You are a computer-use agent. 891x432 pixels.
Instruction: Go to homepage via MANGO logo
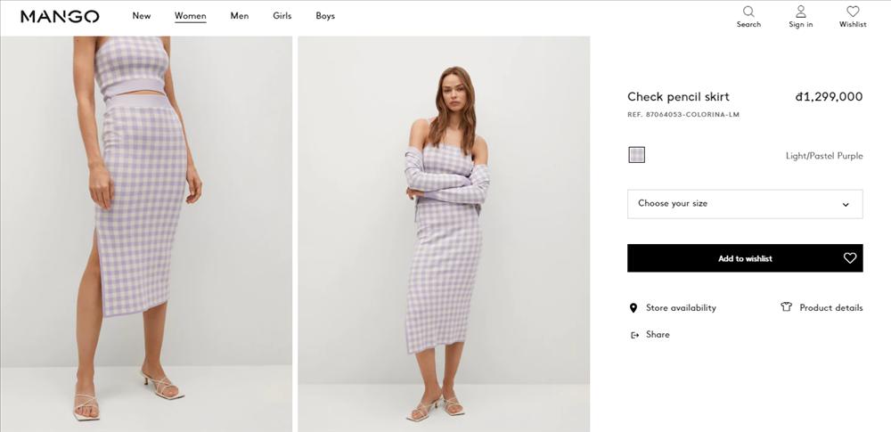(60, 16)
